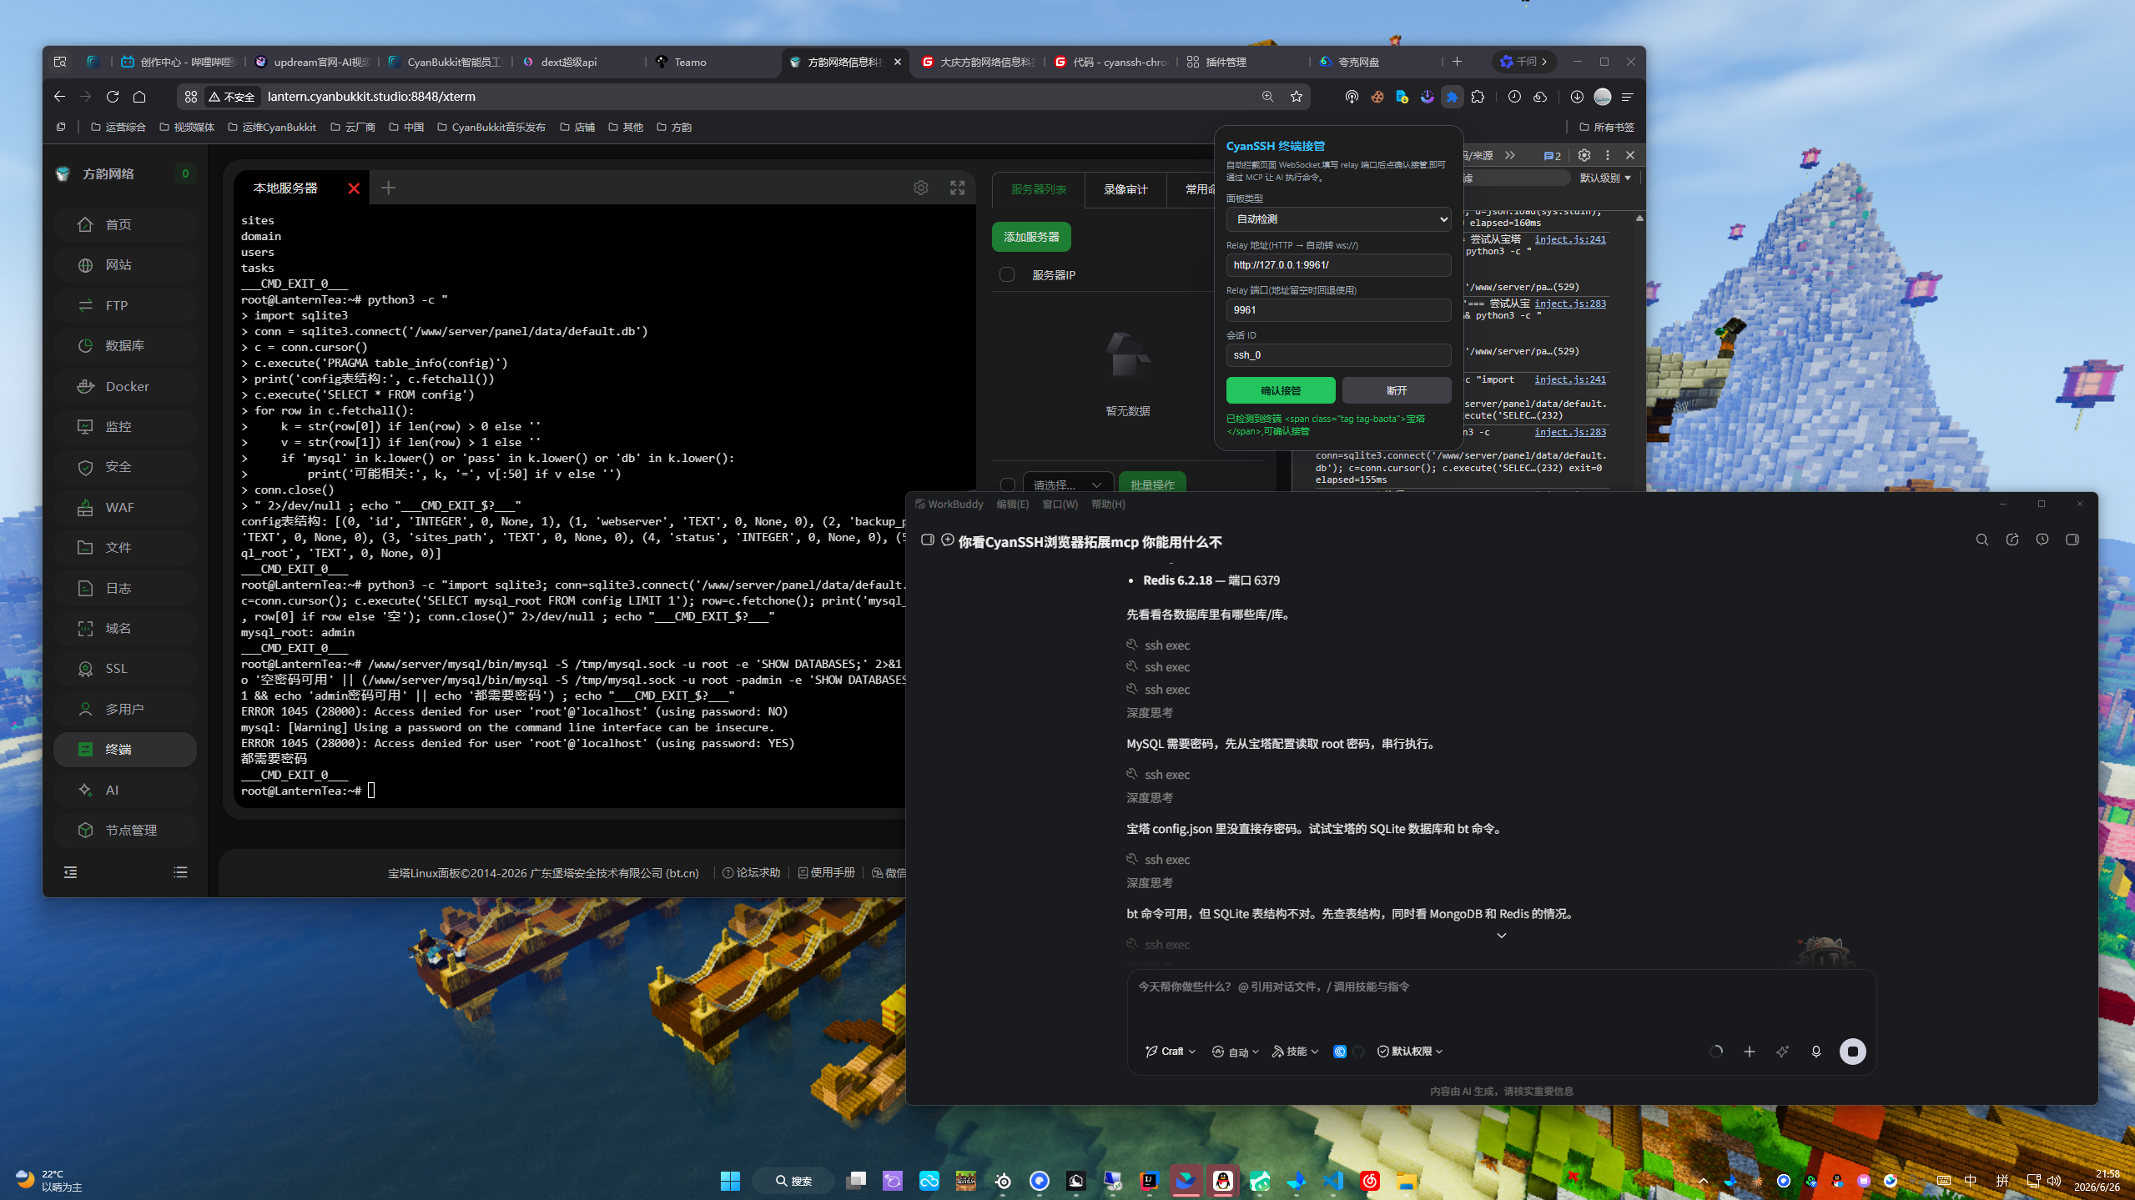Add a new terminal tab with plus
2135x1200 pixels.
click(x=388, y=188)
